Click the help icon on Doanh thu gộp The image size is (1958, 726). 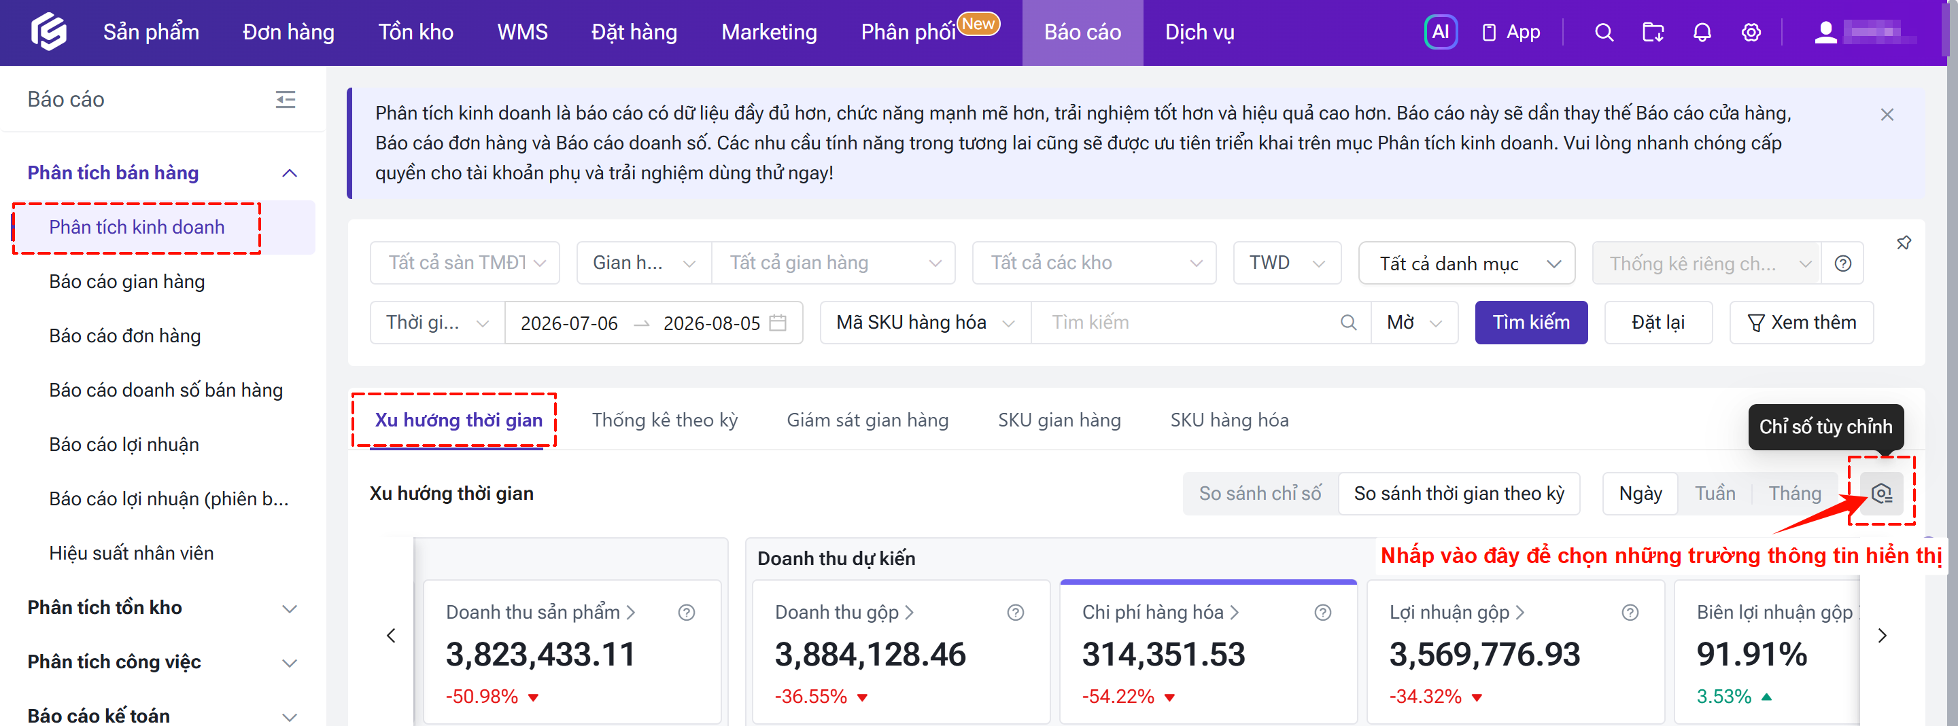(1016, 613)
